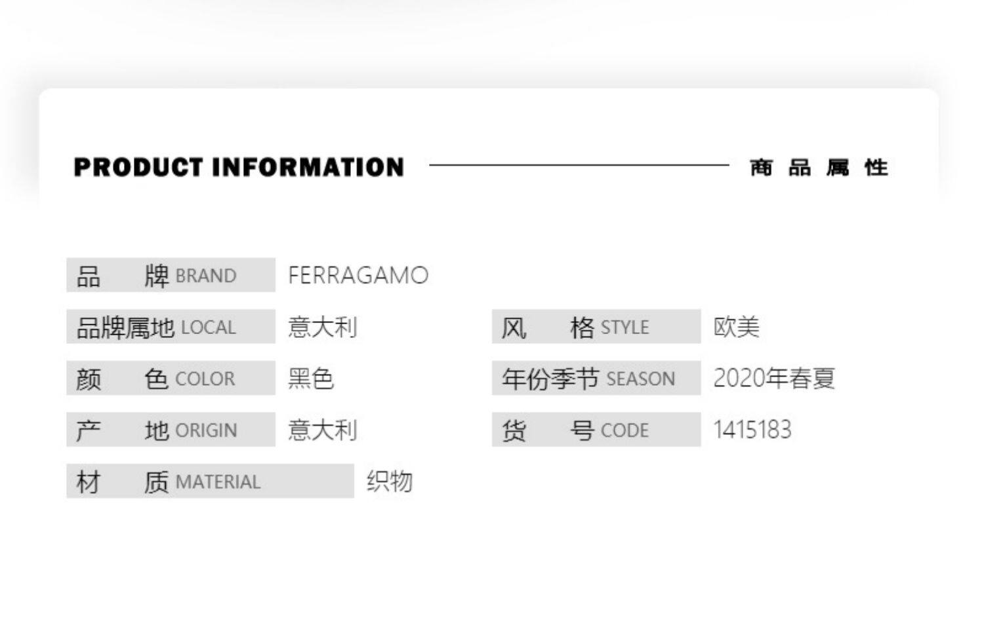Image resolution: width=984 pixels, height=638 pixels.
Task: Click the PRODUCT INFORMATION heading
Action: (239, 167)
